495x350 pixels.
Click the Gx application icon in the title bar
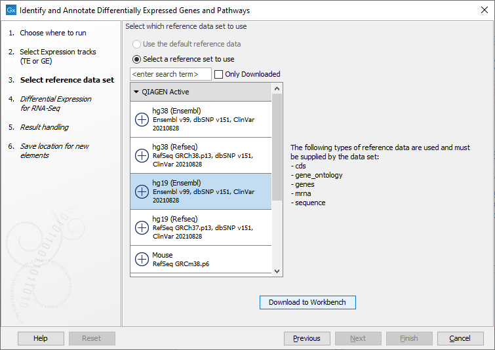point(11,10)
